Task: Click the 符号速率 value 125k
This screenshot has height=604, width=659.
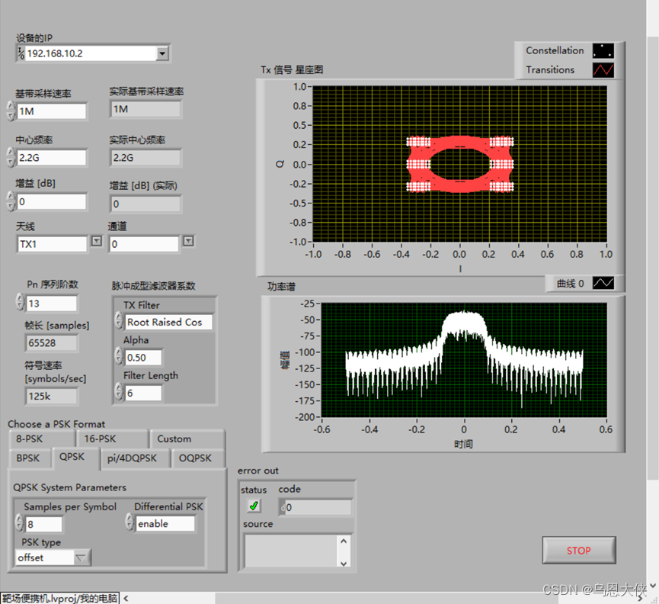Action: (51, 396)
